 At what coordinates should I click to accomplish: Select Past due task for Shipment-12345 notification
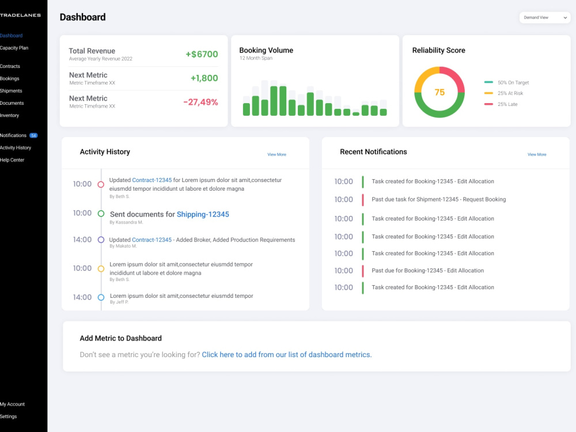[438, 199]
